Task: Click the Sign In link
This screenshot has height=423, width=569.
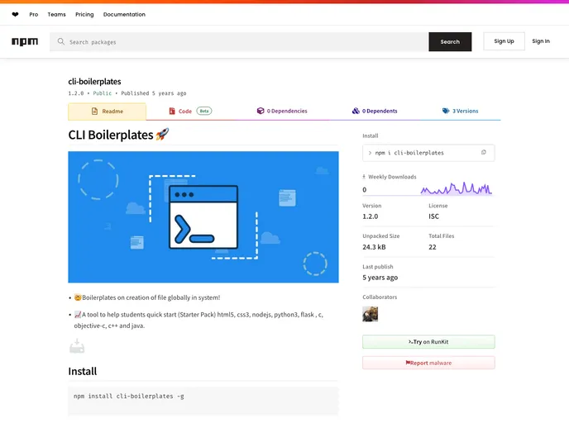Action: point(541,41)
